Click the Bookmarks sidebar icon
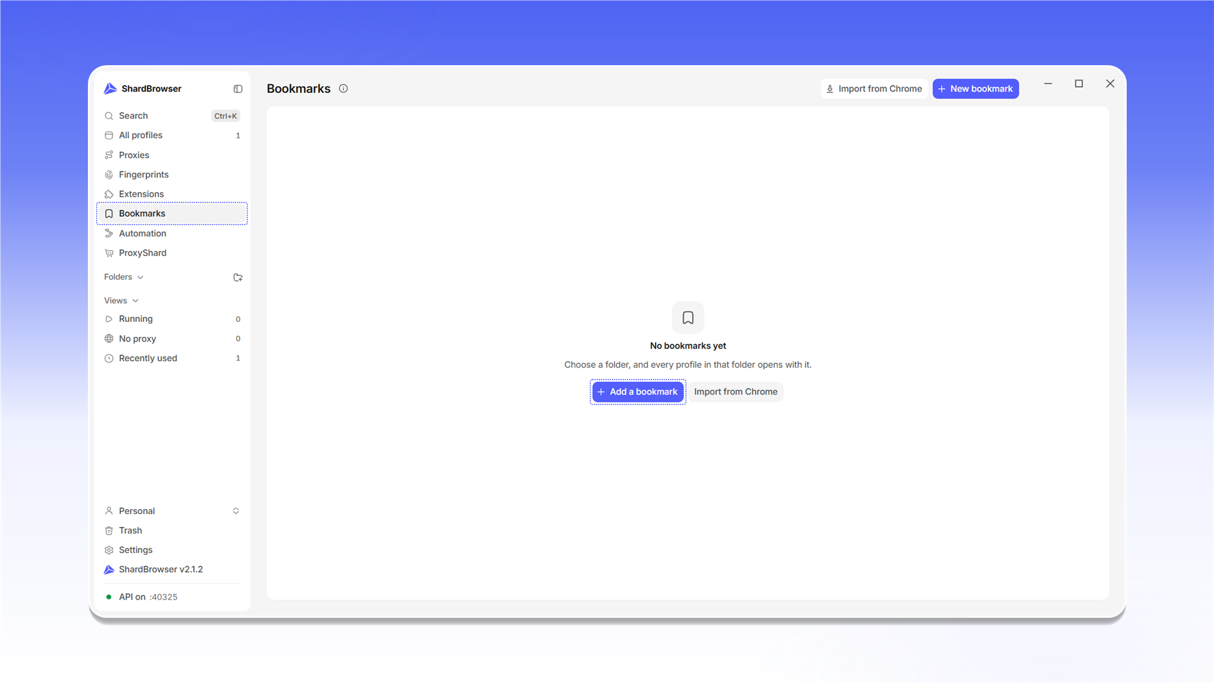This screenshot has height=683, width=1214. tap(109, 214)
